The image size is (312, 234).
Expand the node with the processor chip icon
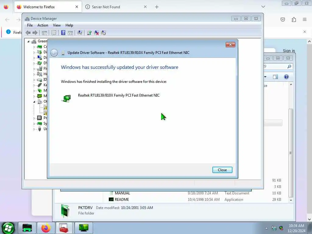point(34,118)
